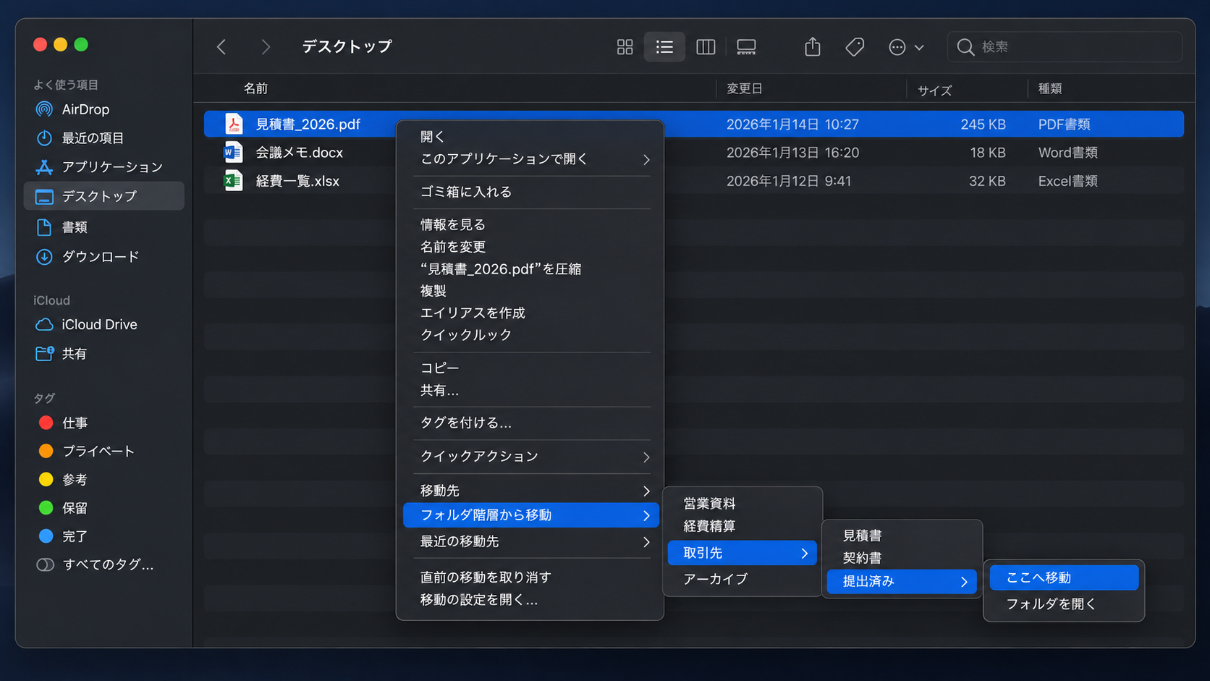Viewport: 1210px width, 681px height.
Task: Go back with the left arrow
Action: [x=221, y=47]
